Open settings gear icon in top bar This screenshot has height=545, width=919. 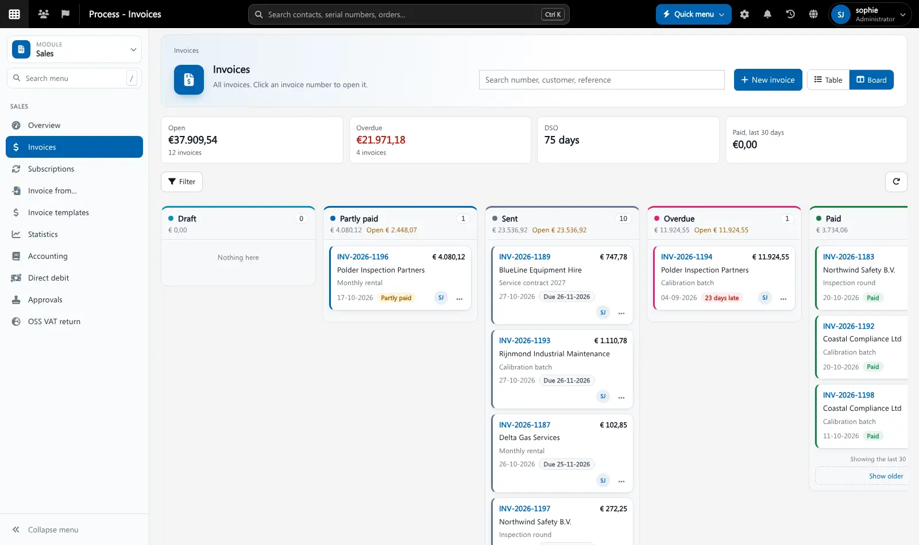(x=744, y=14)
